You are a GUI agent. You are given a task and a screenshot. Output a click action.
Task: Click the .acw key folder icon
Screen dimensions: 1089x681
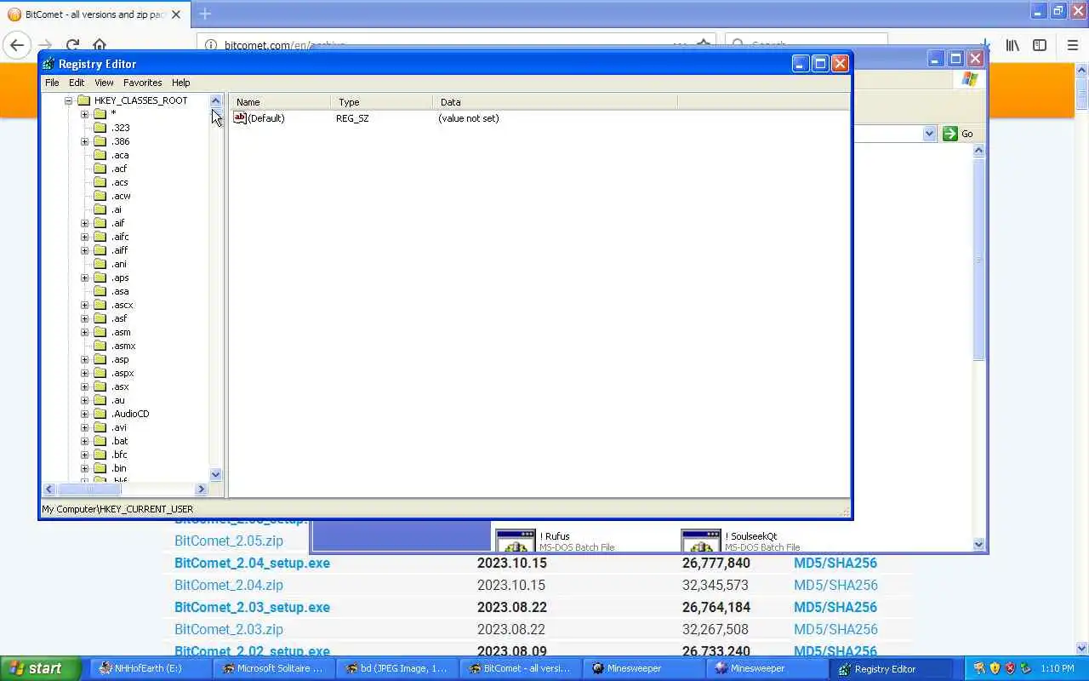(100, 196)
